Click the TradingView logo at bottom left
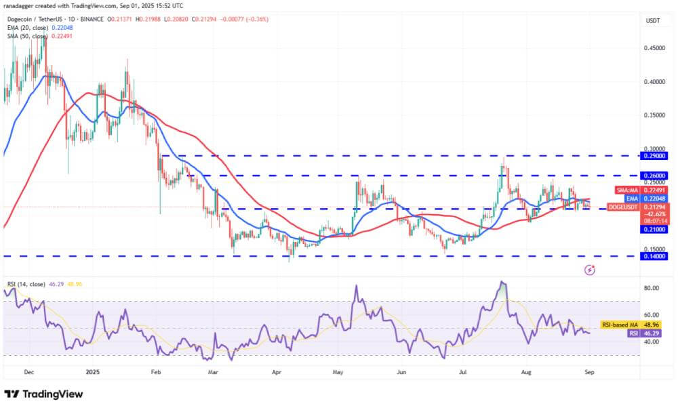Image resolution: width=678 pixels, height=408 pixels. (43, 394)
